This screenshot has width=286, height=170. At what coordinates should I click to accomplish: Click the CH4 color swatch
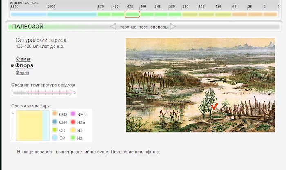click(x=55, y=122)
